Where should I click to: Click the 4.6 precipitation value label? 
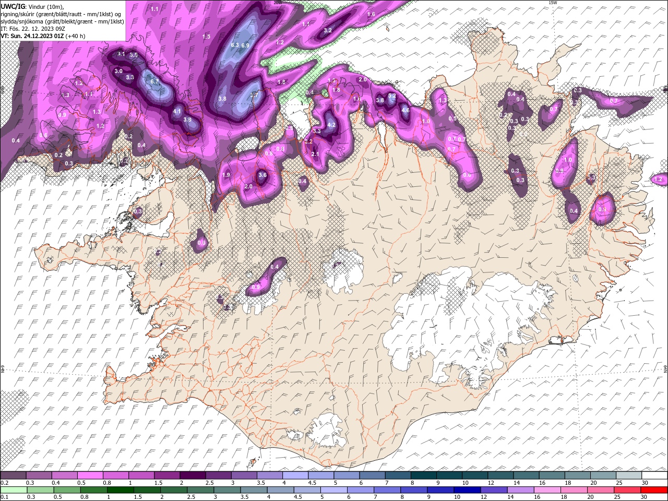coord(405,110)
